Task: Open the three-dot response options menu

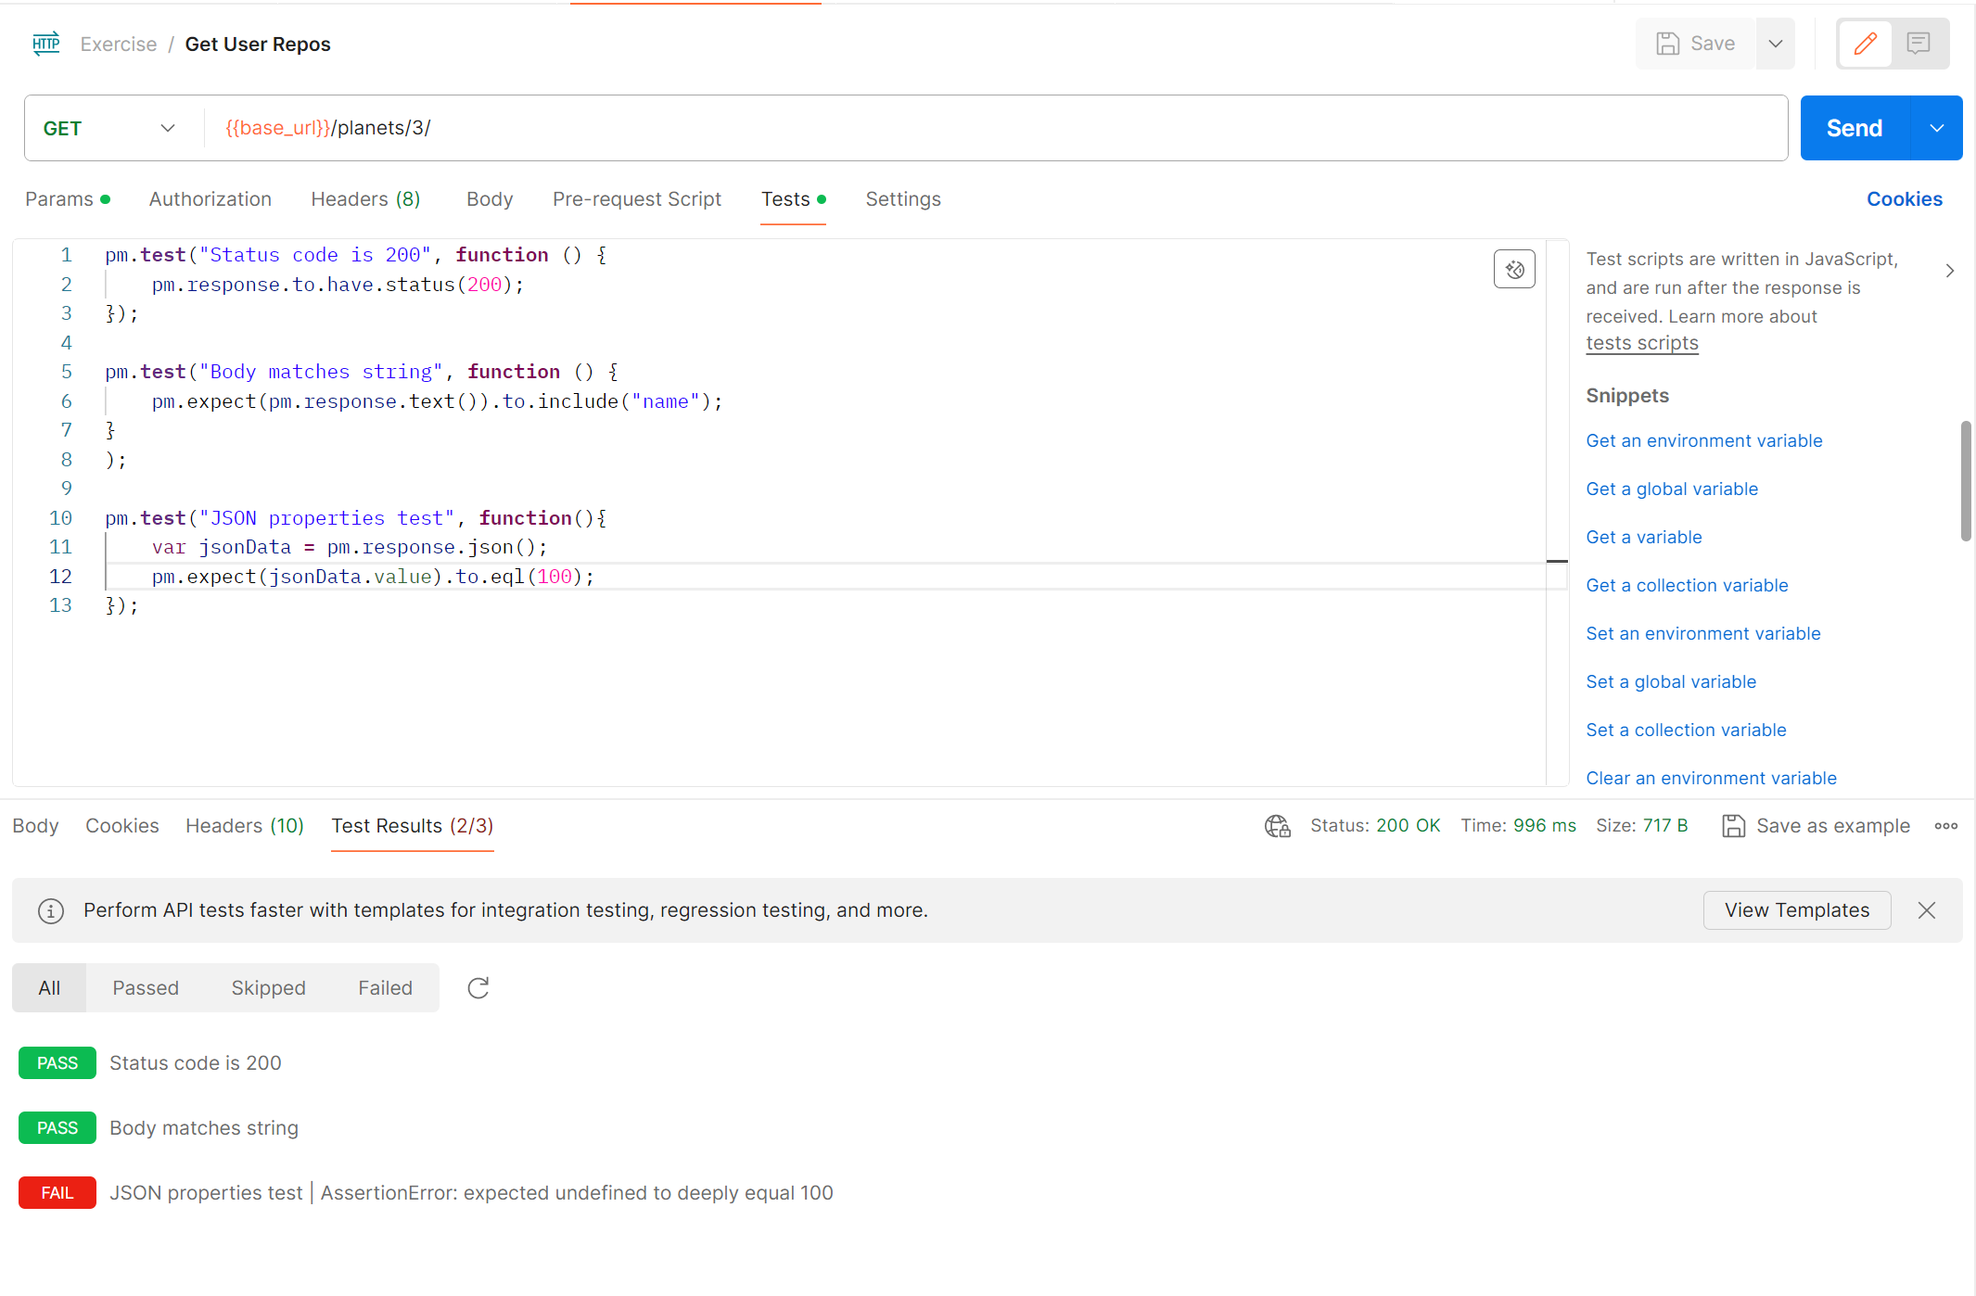Action: pyautogui.click(x=1946, y=826)
